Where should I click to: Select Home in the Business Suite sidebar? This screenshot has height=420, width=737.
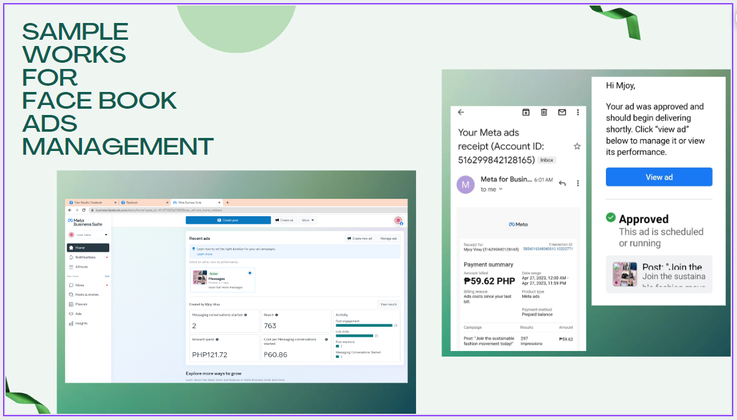click(x=88, y=247)
